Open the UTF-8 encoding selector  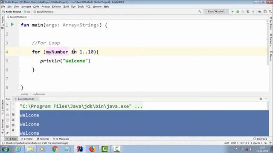coord(244,143)
